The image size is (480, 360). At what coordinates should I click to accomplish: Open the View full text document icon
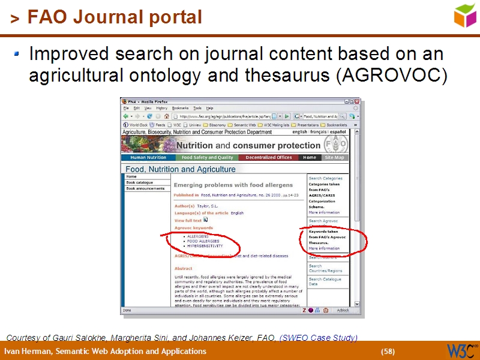pos(205,220)
